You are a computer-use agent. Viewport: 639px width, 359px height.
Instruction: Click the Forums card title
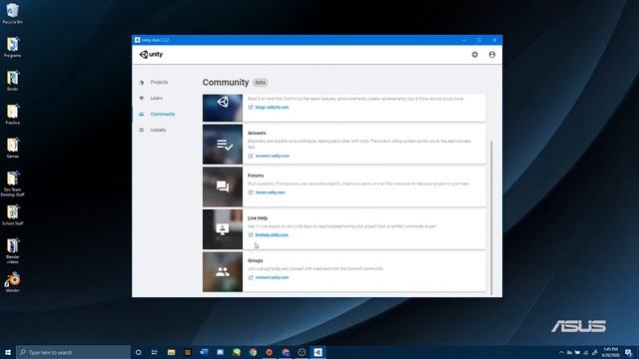[256, 176]
